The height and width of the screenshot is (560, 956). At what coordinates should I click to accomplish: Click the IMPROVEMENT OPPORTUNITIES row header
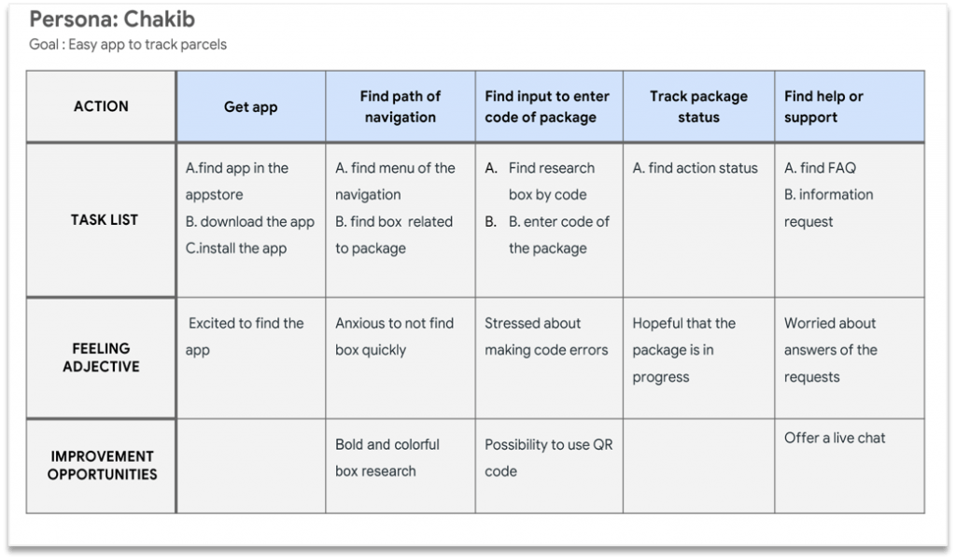(x=101, y=465)
